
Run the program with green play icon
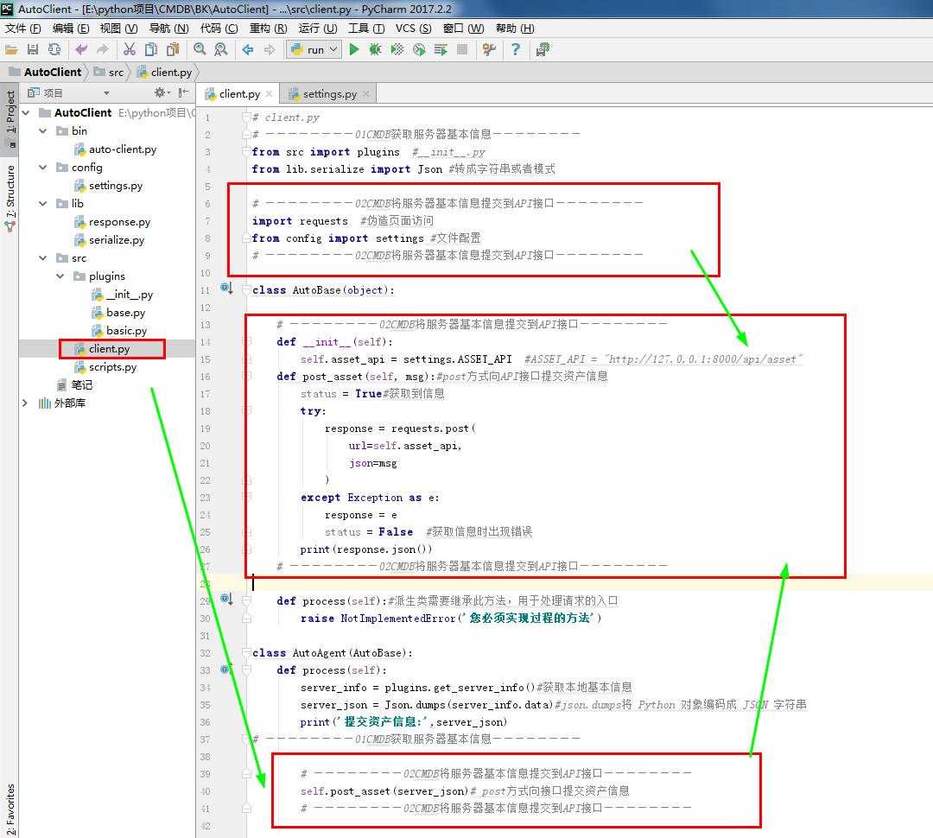(355, 50)
